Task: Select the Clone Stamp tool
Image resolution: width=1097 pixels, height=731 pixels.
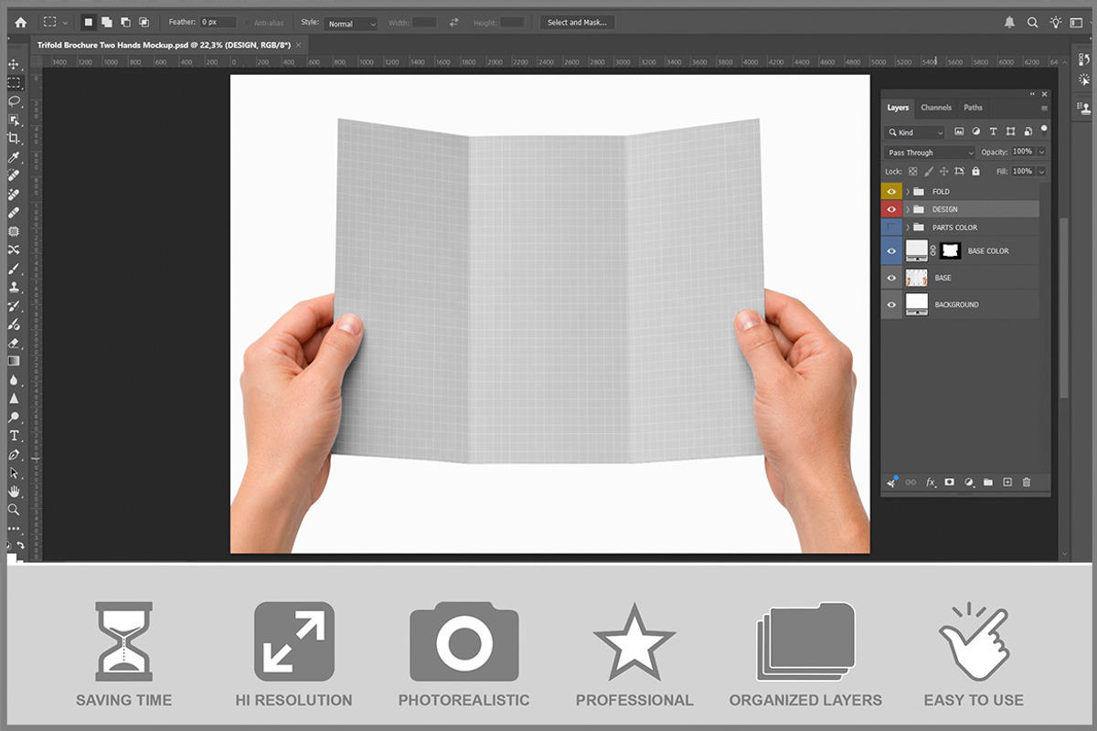Action: (14, 288)
